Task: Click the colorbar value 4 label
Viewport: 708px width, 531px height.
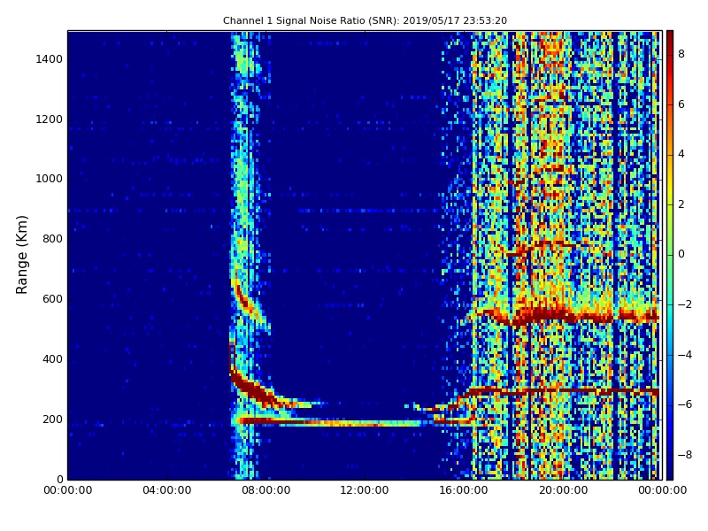Action: 681,154
